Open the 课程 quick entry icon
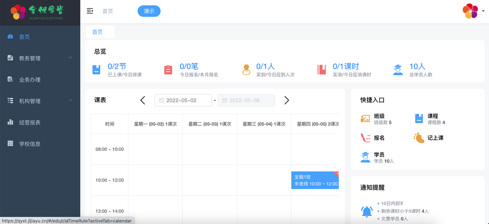The height and width of the screenshot is (224, 489). (x=419, y=119)
